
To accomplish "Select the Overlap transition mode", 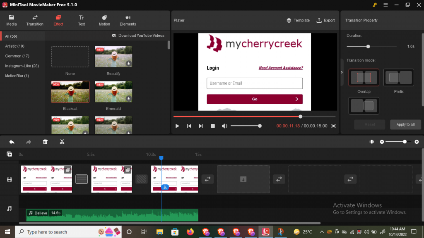I will click(364, 77).
